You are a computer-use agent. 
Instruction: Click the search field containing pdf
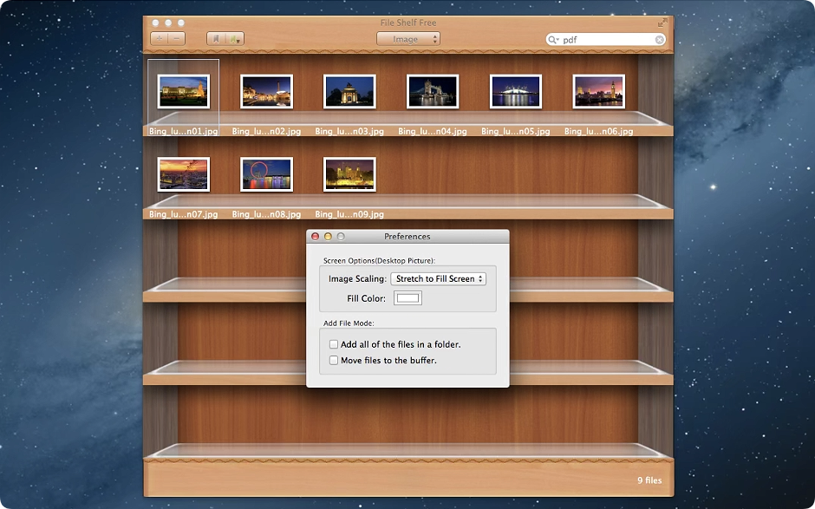605,40
